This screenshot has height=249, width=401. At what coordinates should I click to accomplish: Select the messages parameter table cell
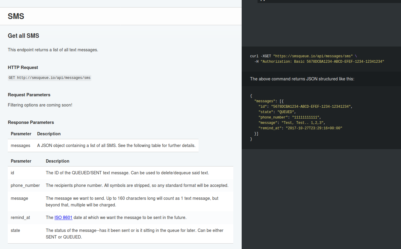(x=20, y=145)
